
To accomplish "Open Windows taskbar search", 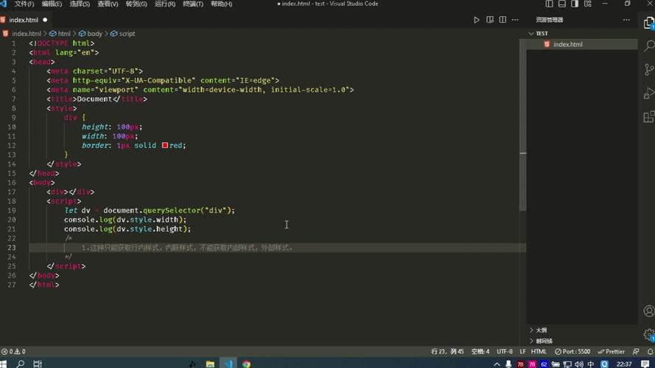I will 20,364.
